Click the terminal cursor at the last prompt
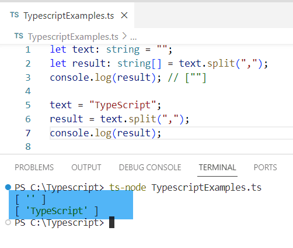This screenshot has height=248, width=293. coord(111,222)
